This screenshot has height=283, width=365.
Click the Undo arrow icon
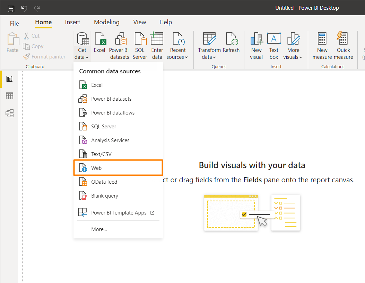tap(24, 9)
